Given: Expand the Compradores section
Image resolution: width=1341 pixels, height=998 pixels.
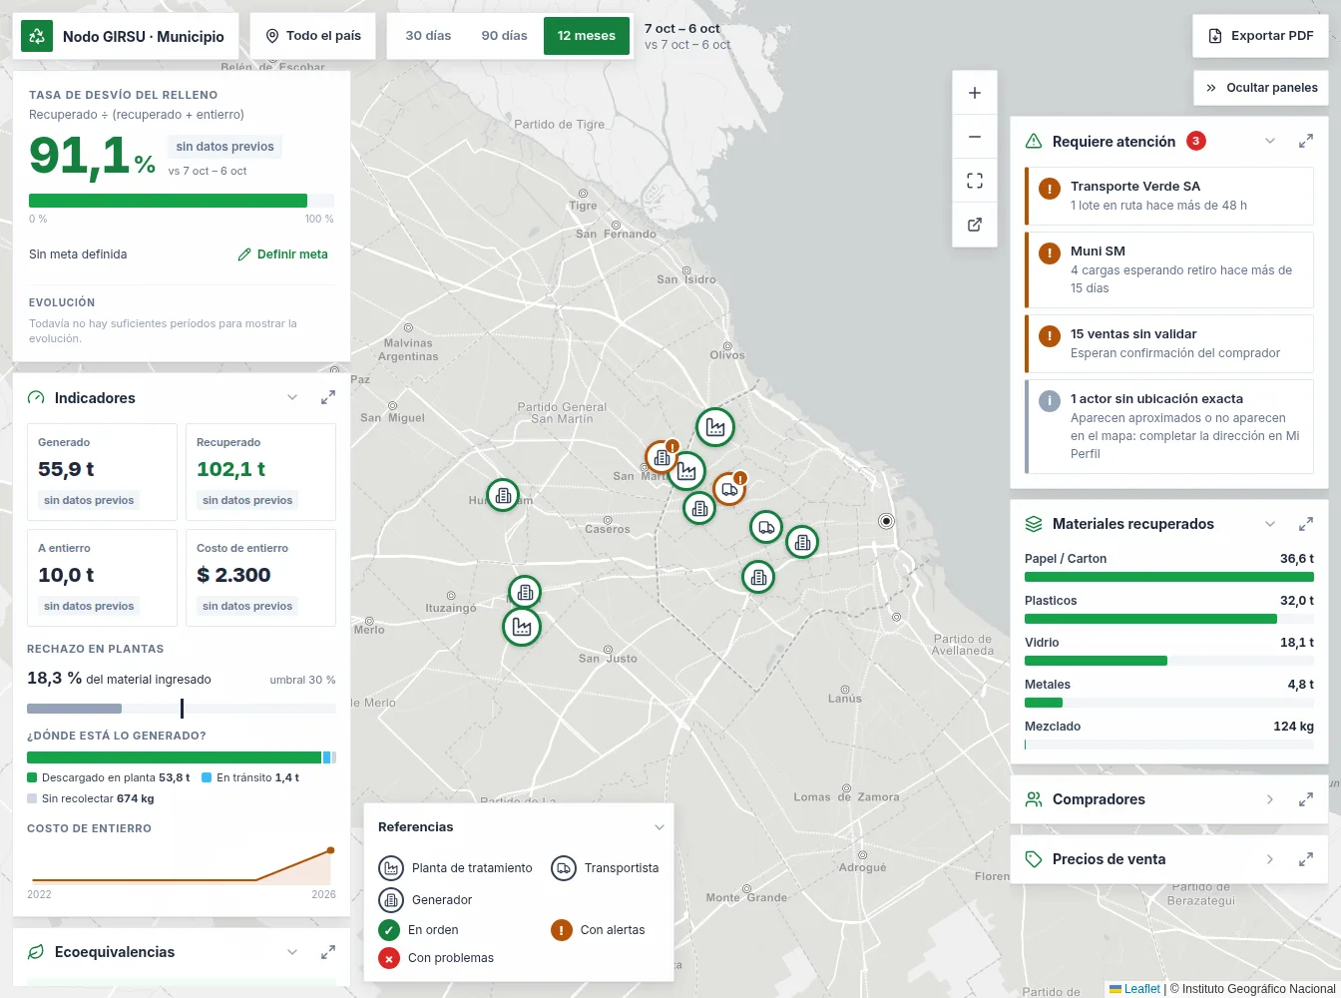Looking at the screenshot, I should tap(1270, 799).
